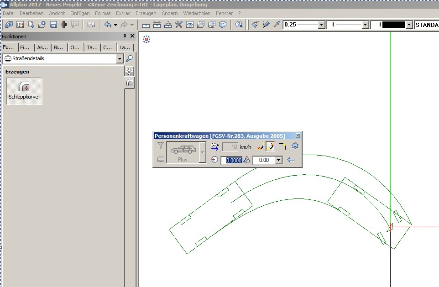
Task: Toggle the first curve path mode button
Action: pyautogui.click(x=259, y=146)
